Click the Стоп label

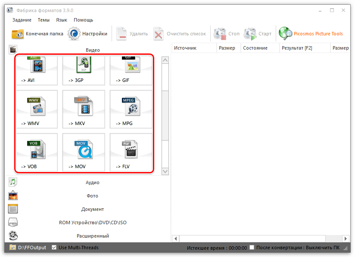coord(234,34)
